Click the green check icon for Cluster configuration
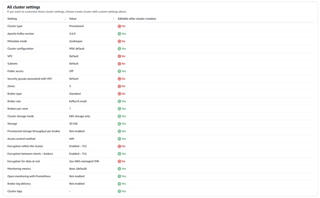The image size is (320, 198). pos(119,49)
